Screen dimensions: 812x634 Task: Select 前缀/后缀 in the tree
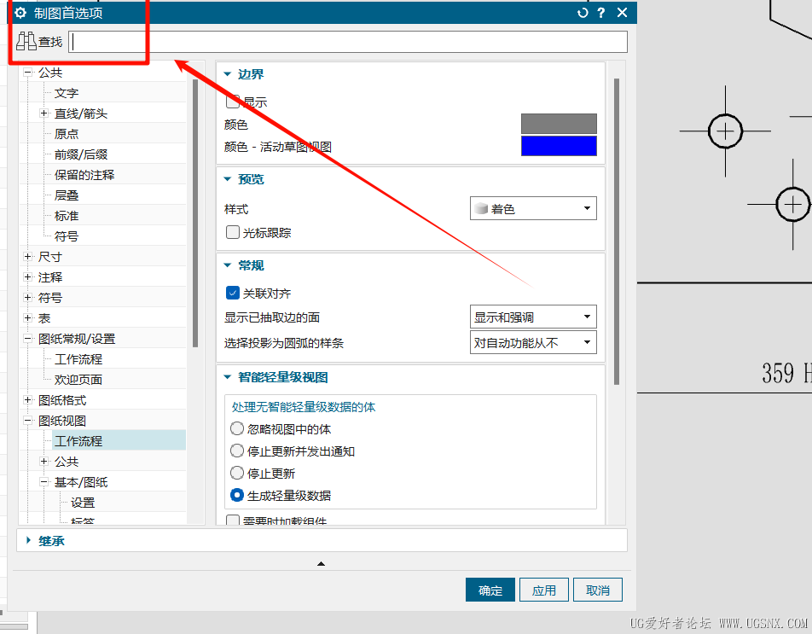click(81, 154)
